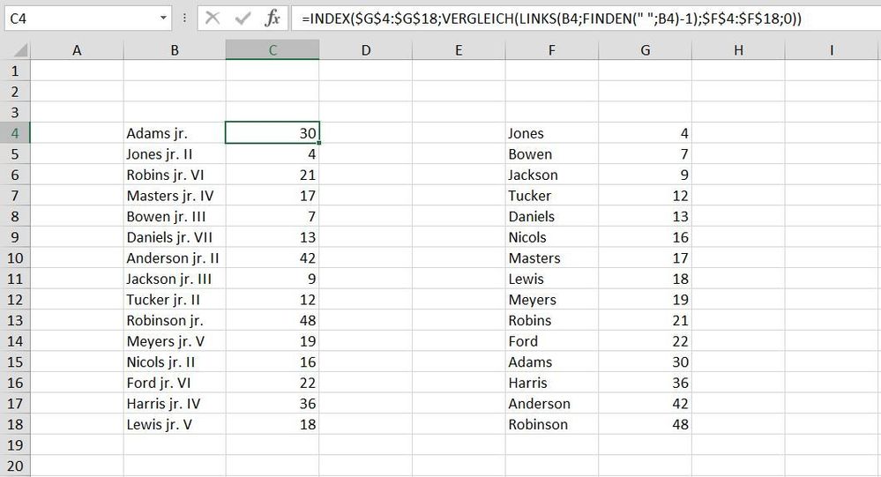Screen dimensions: 881x477
Task: Click 'Robins' in column F
Action: click(552, 320)
